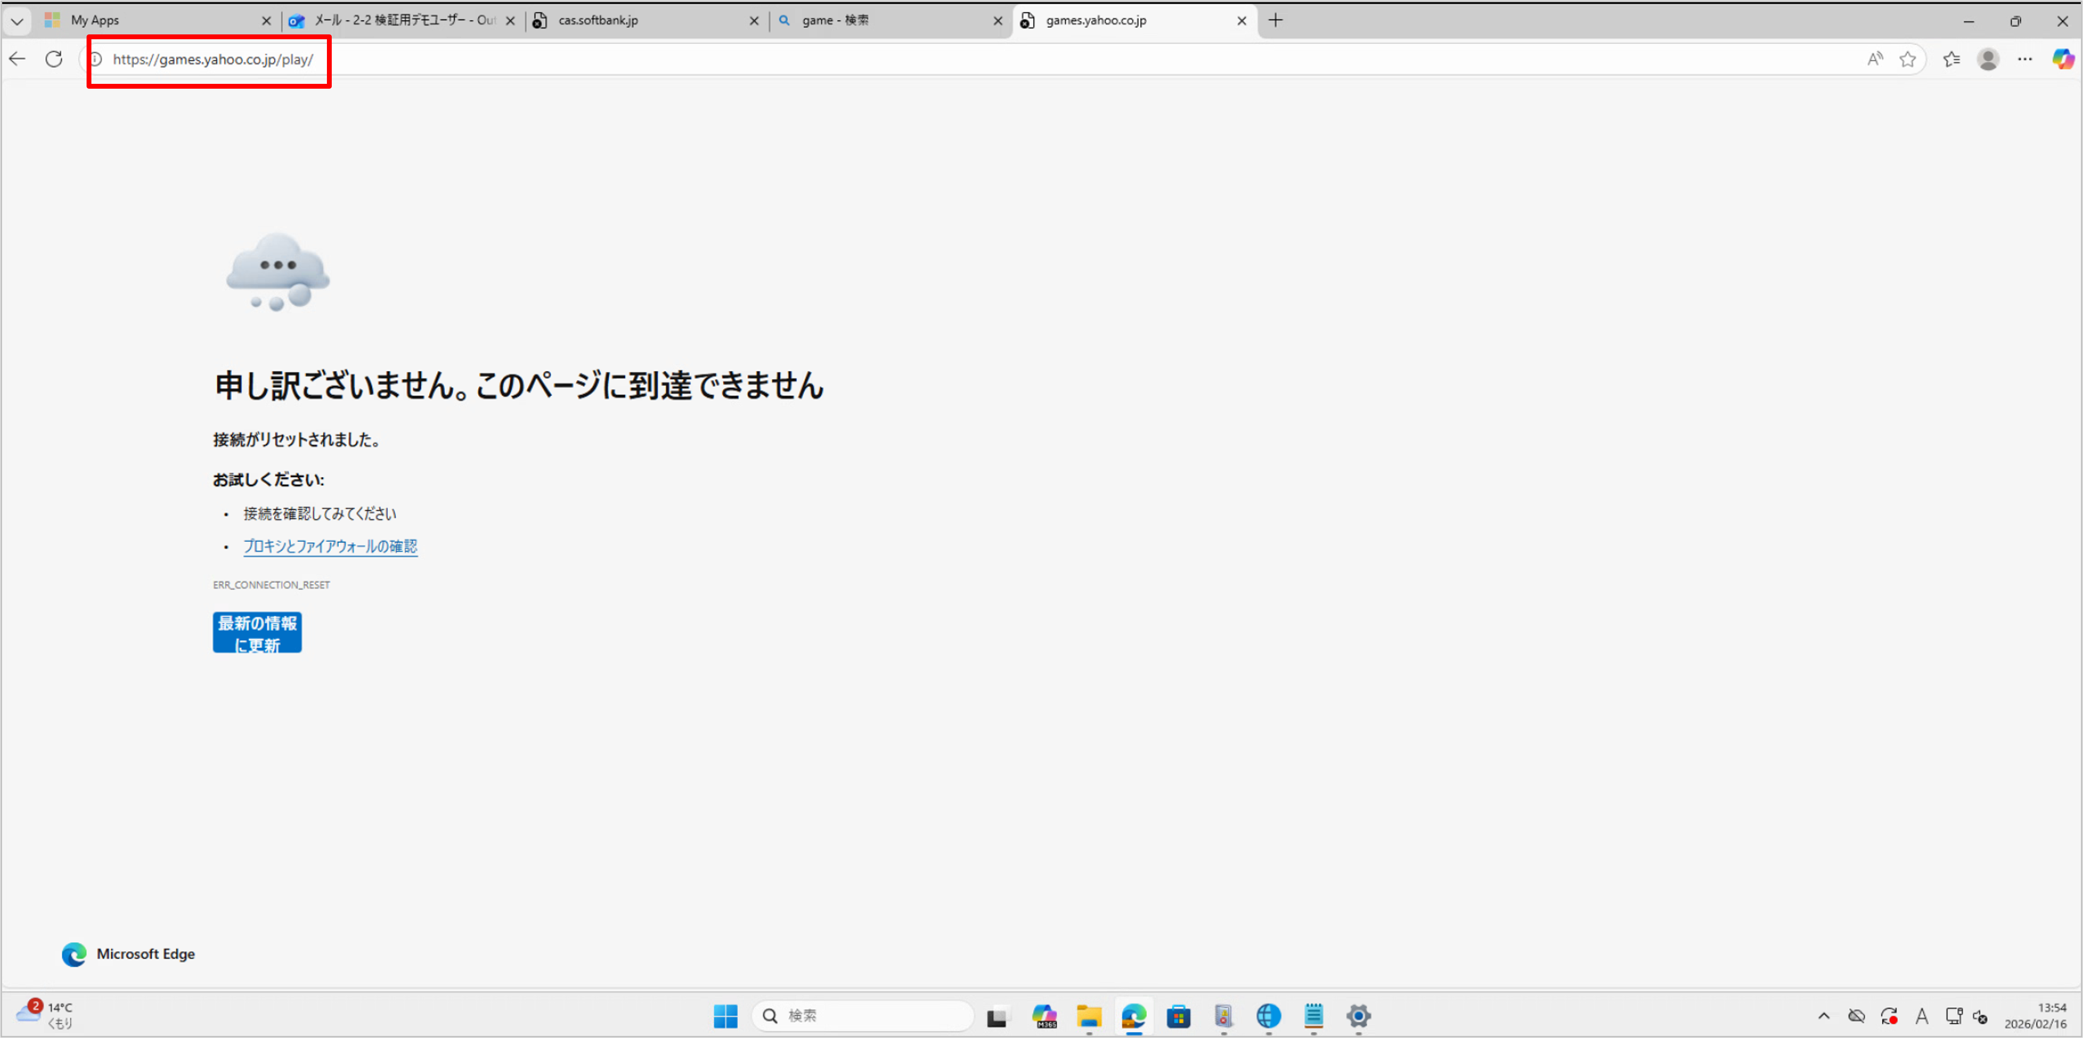
Task: Open the Favorites list icon
Action: [1951, 59]
